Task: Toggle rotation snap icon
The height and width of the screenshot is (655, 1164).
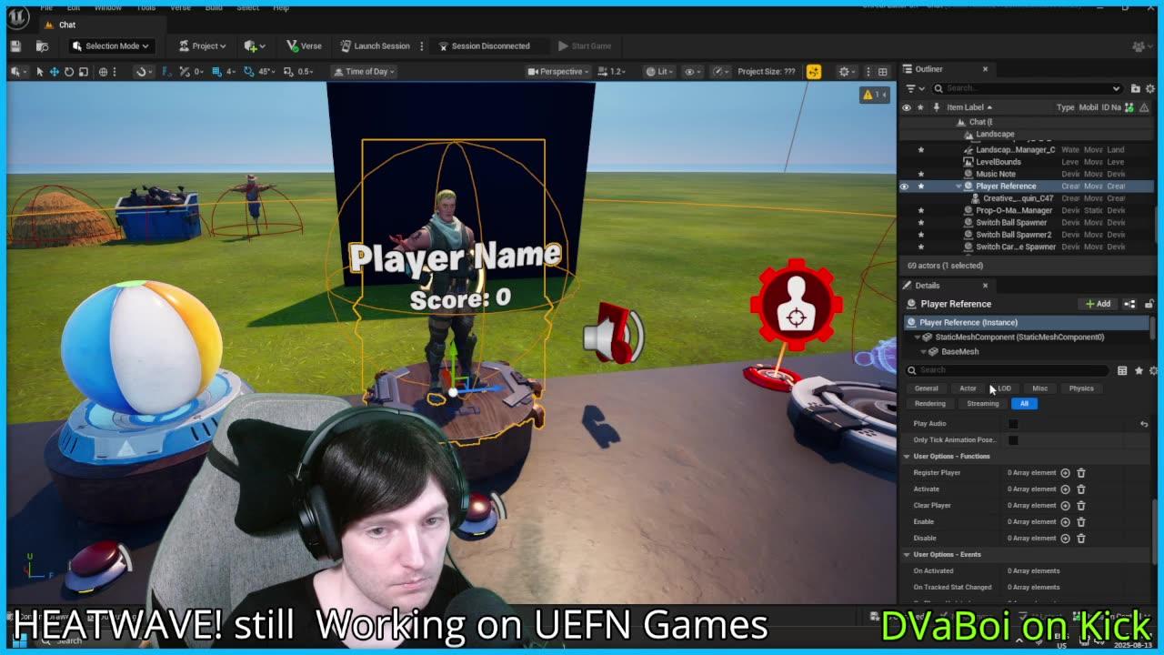Action: [x=248, y=72]
